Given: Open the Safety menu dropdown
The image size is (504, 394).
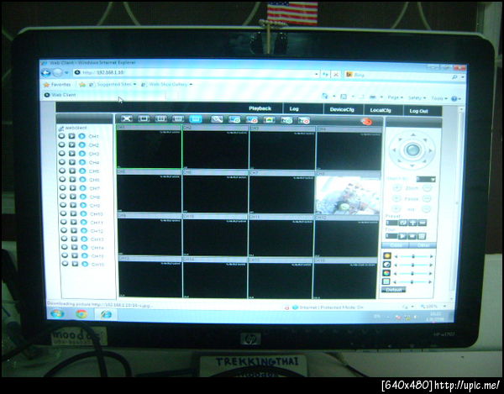Looking at the screenshot, I should pos(417,97).
